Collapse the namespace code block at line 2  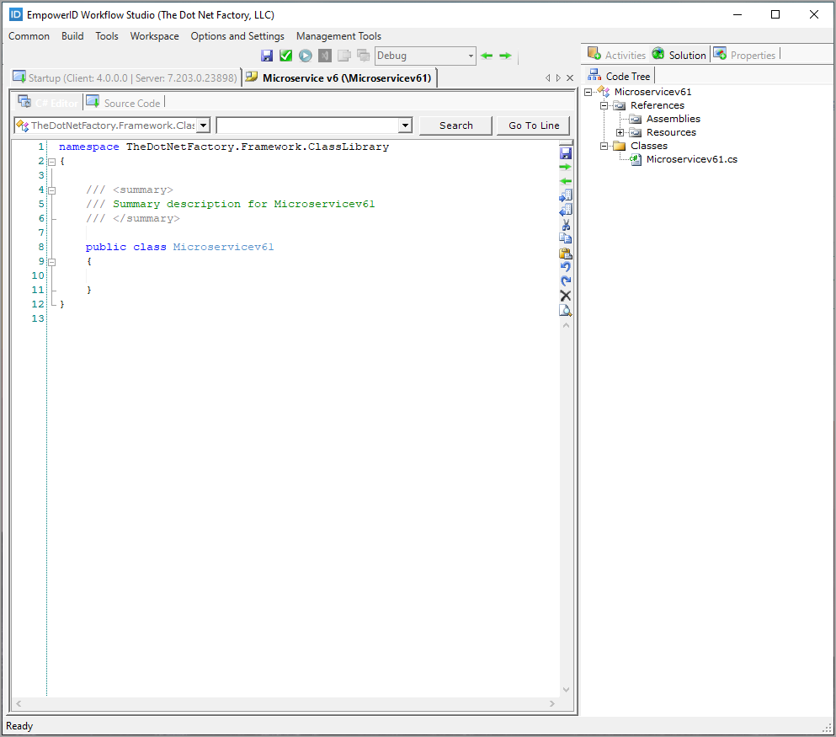[51, 161]
